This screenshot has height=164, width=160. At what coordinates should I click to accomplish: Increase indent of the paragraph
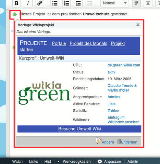[78, 3]
